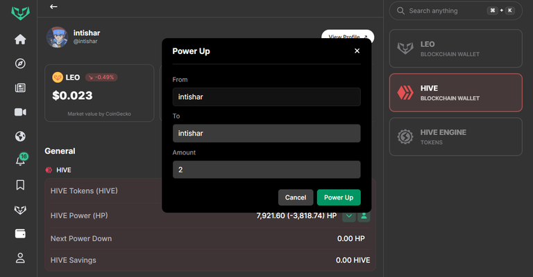Click the LeoFinance lion logo

click(x=20, y=13)
